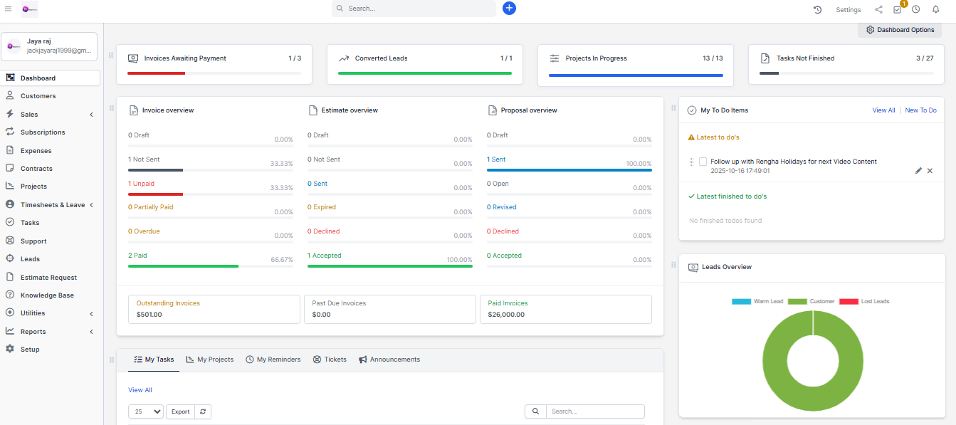
Task: Open the timer clock icon in header
Action: (x=916, y=9)
